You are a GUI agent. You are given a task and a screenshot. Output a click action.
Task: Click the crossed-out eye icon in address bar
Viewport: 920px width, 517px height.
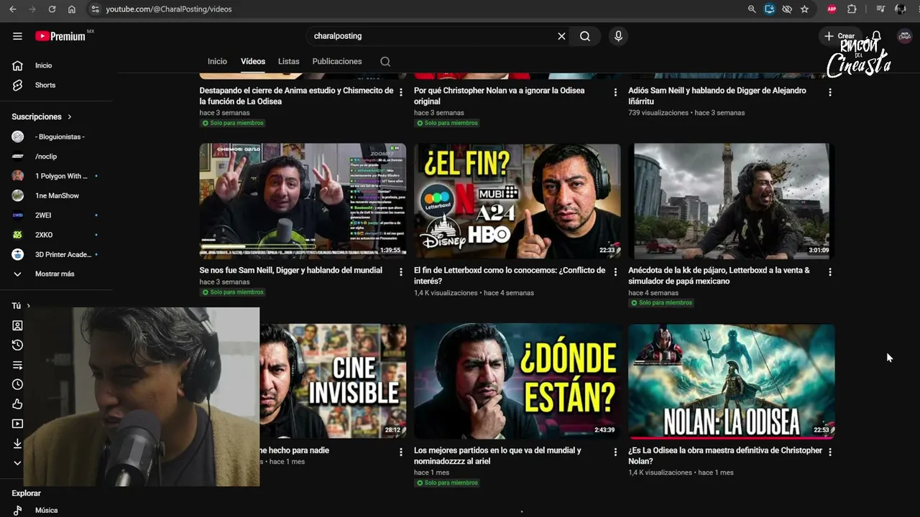coord(787,9)
